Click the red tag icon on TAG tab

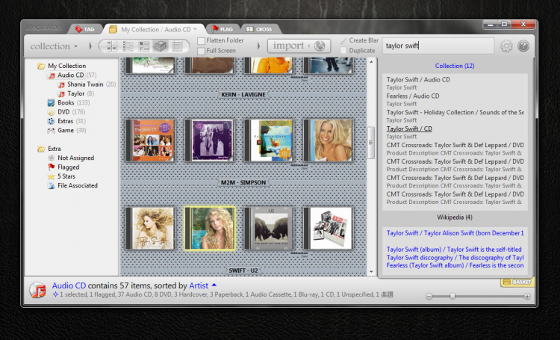point(78,29)
